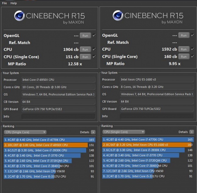Image resolution: width=197 pixels, height=193 pixels.
Task: Select i7-4770K ranking row in left window
Action: [x=49, y=140]
